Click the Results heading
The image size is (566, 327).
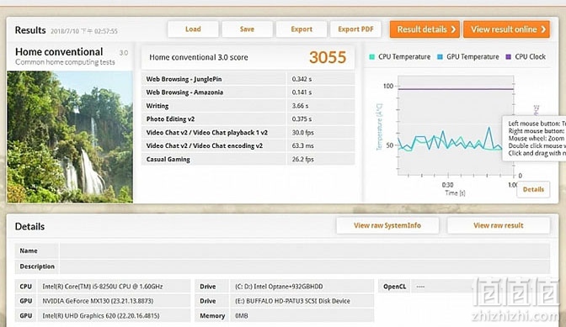(x=30, y=30)
